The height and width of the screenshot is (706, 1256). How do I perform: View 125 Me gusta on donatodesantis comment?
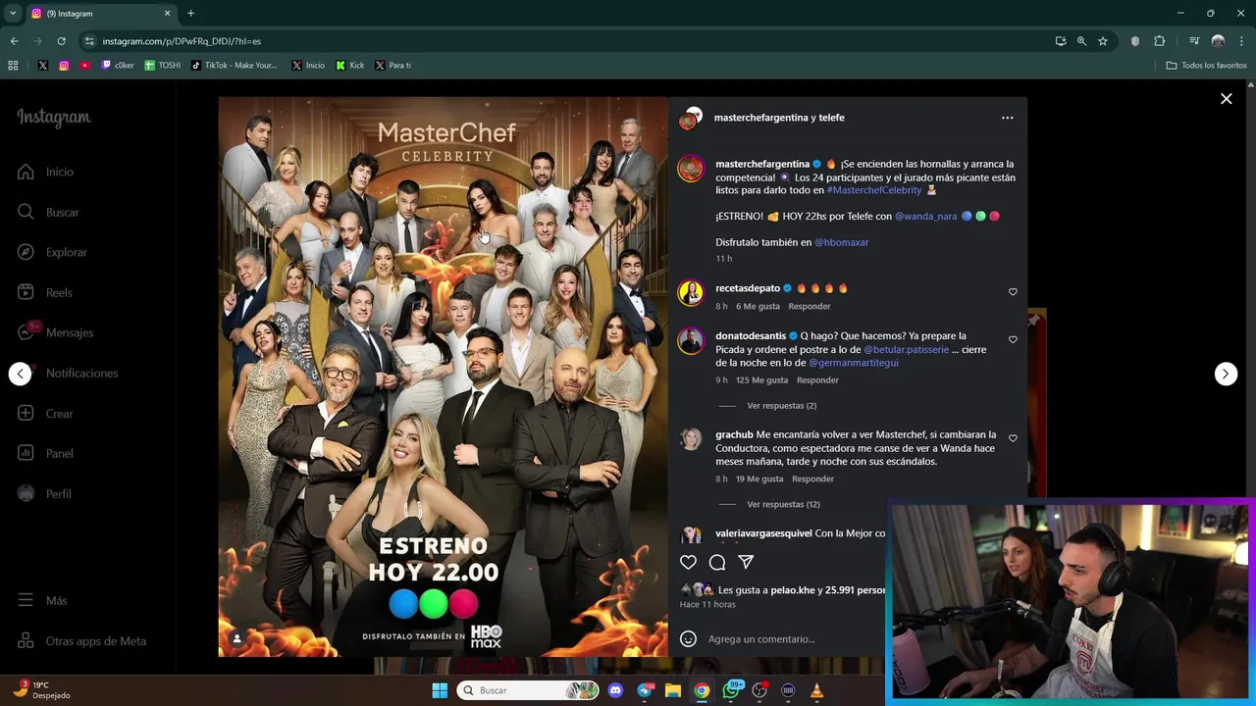[x=761, y=379]
